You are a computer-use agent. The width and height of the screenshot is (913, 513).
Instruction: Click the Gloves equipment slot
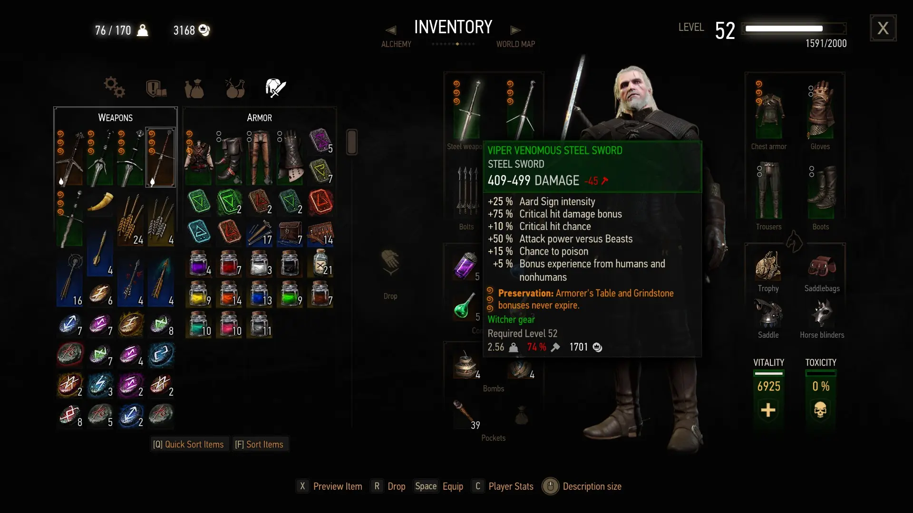click(820, 110)
